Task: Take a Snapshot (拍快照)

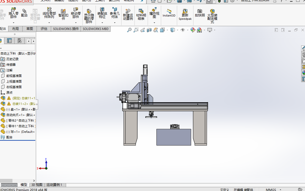Action: 200,13
